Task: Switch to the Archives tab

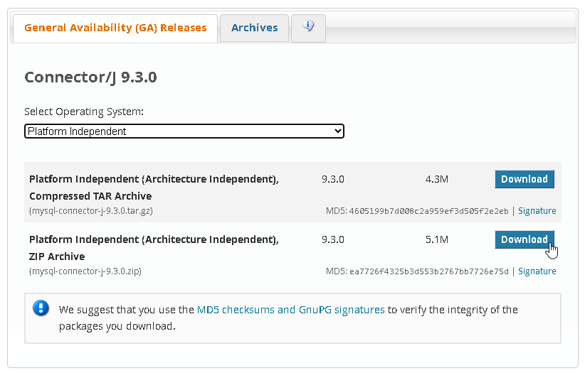Action: (x=254, y=28)
